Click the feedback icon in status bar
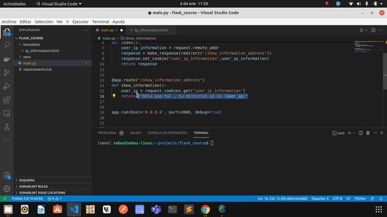This screenshot has width=387, height=217. (372, 198)
